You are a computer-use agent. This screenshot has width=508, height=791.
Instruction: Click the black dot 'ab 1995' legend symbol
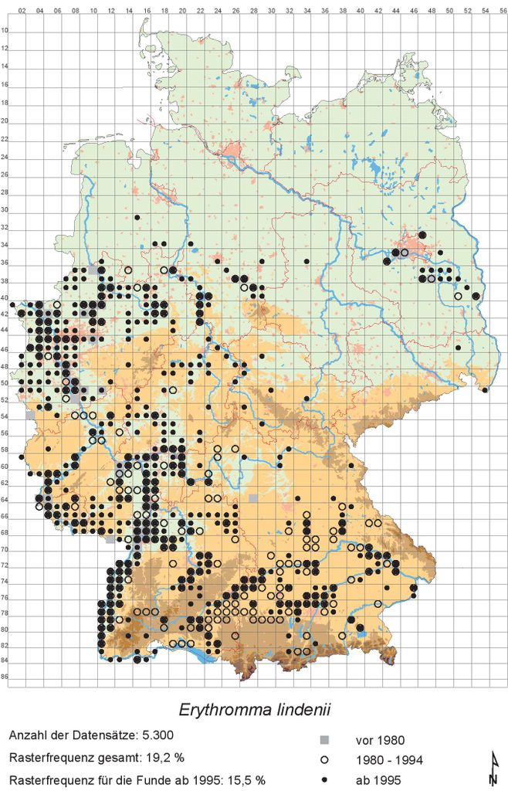325,779
